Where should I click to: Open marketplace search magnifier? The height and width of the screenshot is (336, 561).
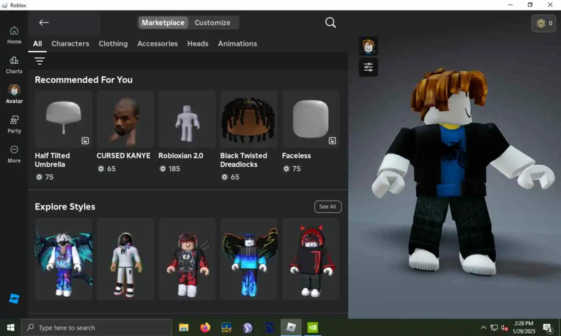[x=330, y=23]
